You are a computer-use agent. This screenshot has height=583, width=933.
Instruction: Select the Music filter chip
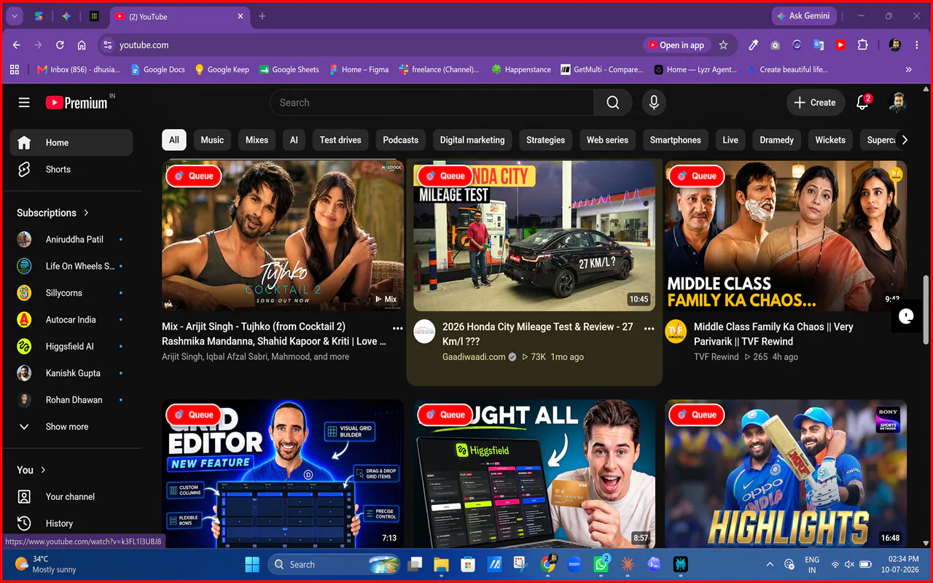pos(212,140)
